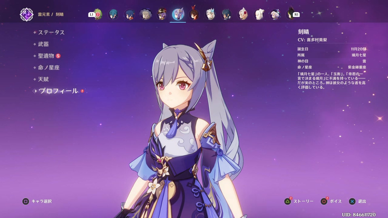Select the purple-haired portrait wearing a brown hat
Image resolution: width=388 pixels, height=218 pixels.
(162, 15)
